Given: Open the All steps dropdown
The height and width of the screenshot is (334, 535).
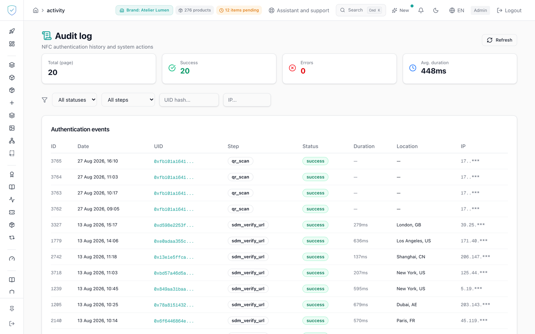Looking at the screenshot, I should 128,100.
